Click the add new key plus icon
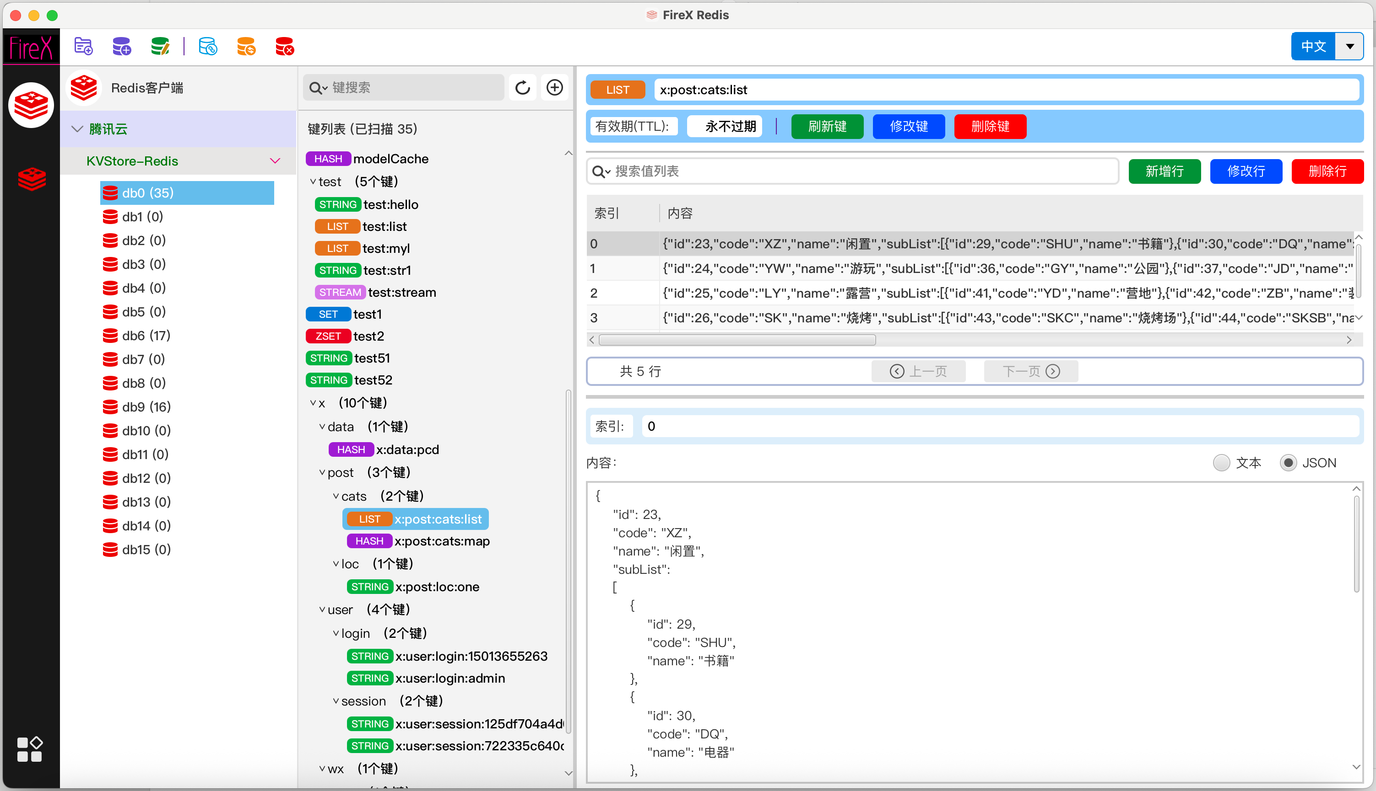The width and height of the screenshot is (1376, 791). [x=554, y=87]
